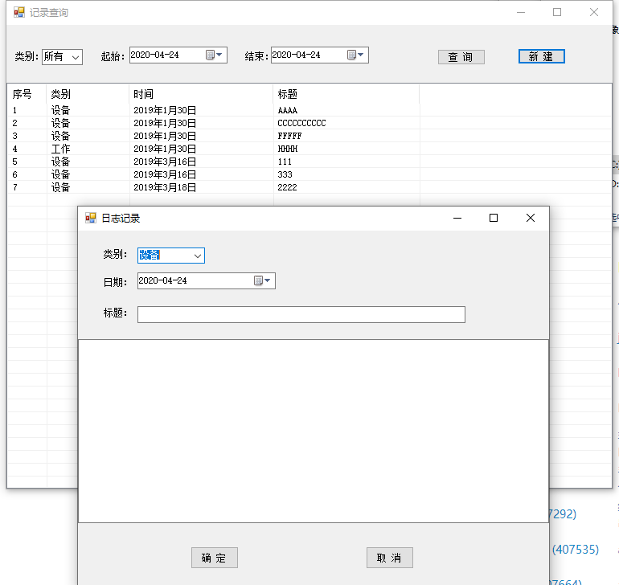
Task: Click the 时间 column header
Action: click(x=201, y=94)
